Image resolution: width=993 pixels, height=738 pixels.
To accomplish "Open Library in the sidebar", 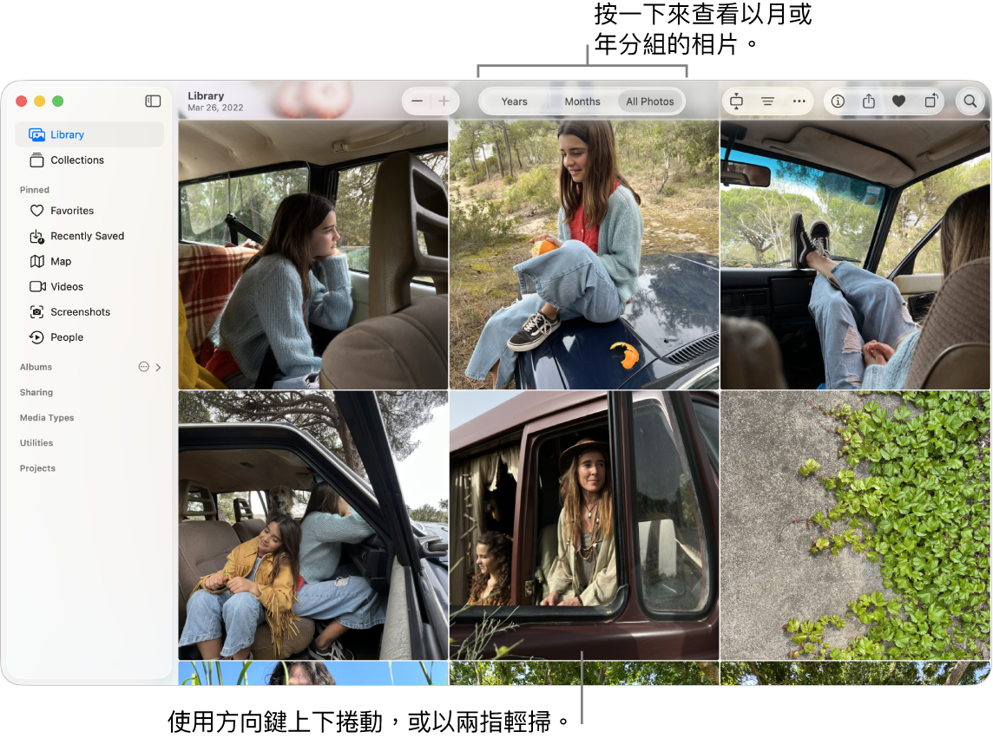I will pos(89,134).
